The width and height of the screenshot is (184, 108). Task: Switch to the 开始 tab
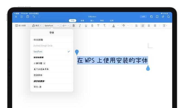tap(72, 21)
